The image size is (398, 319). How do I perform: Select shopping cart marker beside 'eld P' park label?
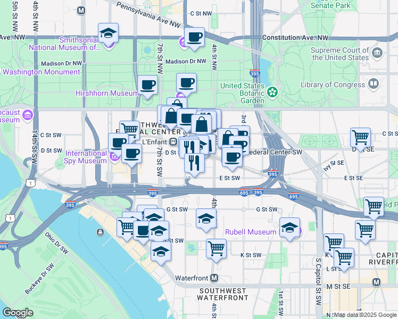click(x=374, y=207)
